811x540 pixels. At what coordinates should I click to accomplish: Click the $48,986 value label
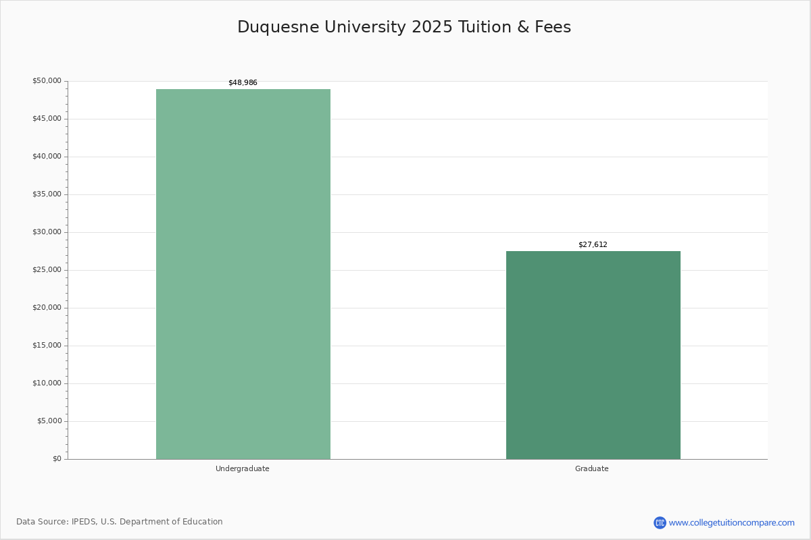pos(243,82)
